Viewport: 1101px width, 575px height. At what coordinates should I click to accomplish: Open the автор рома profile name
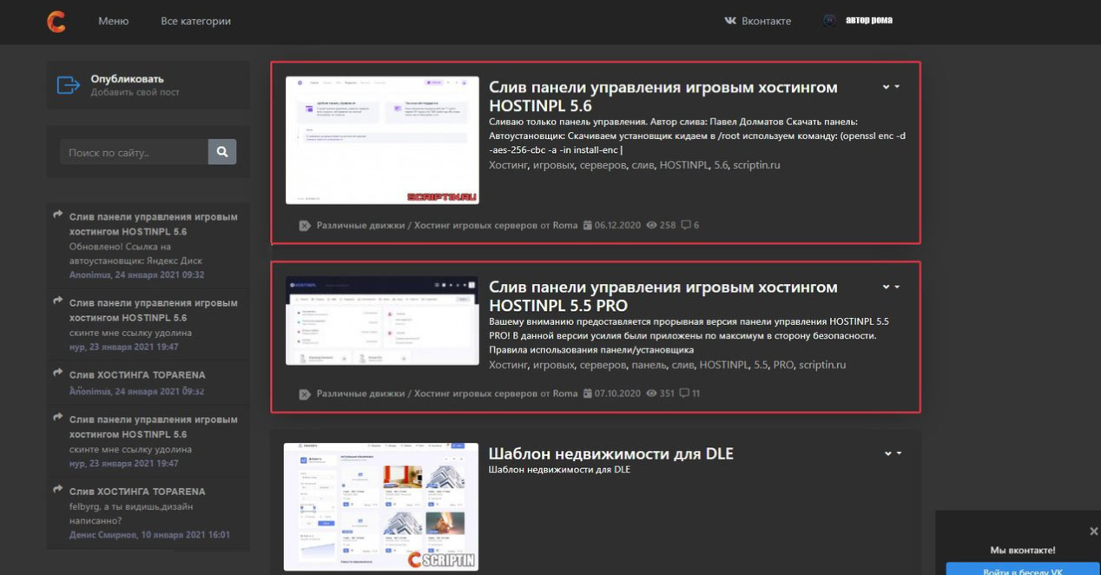pos(868,20)
